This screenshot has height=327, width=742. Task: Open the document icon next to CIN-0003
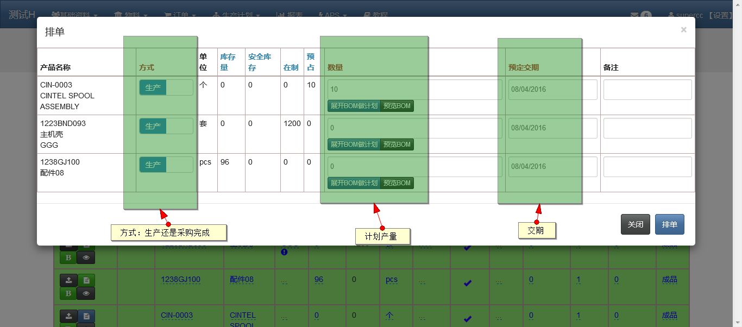(86, 316)
